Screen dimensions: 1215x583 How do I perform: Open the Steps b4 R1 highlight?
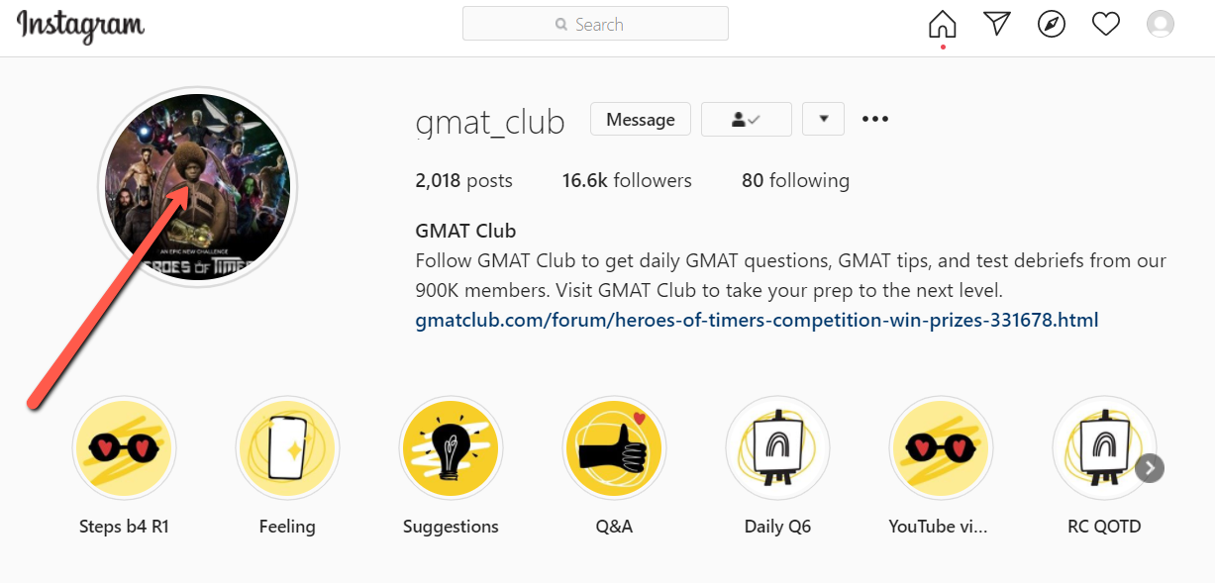(x=124, y=448)
